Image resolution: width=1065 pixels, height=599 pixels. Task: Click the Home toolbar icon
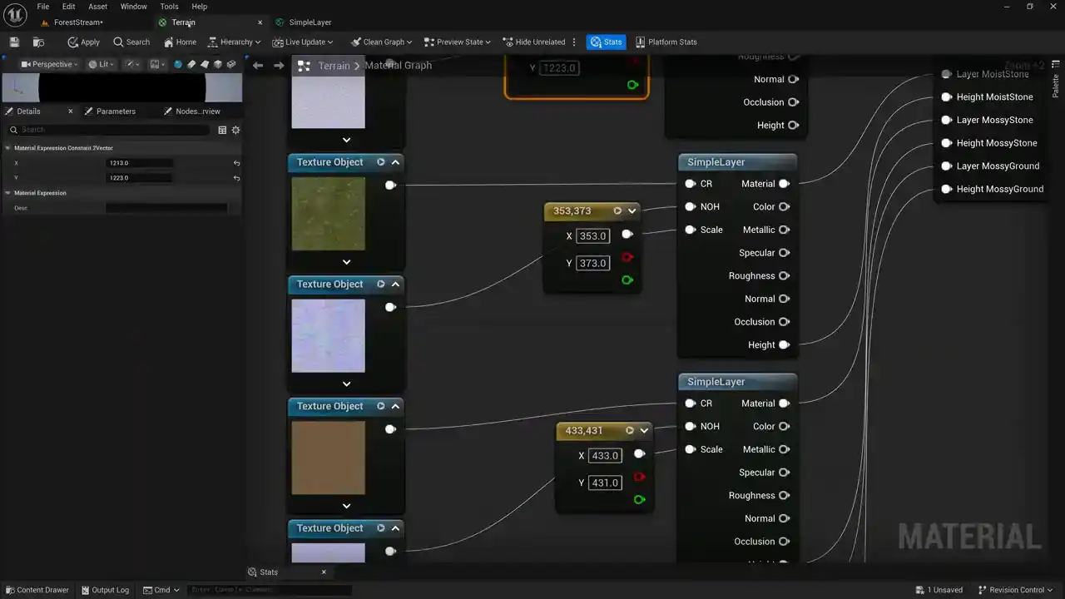tap(180, 42)
